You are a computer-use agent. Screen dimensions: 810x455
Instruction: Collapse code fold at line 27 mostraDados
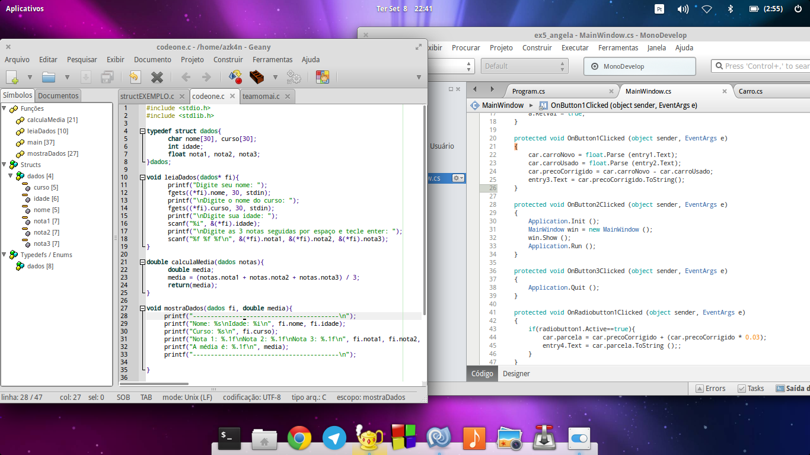coord(142,308)
